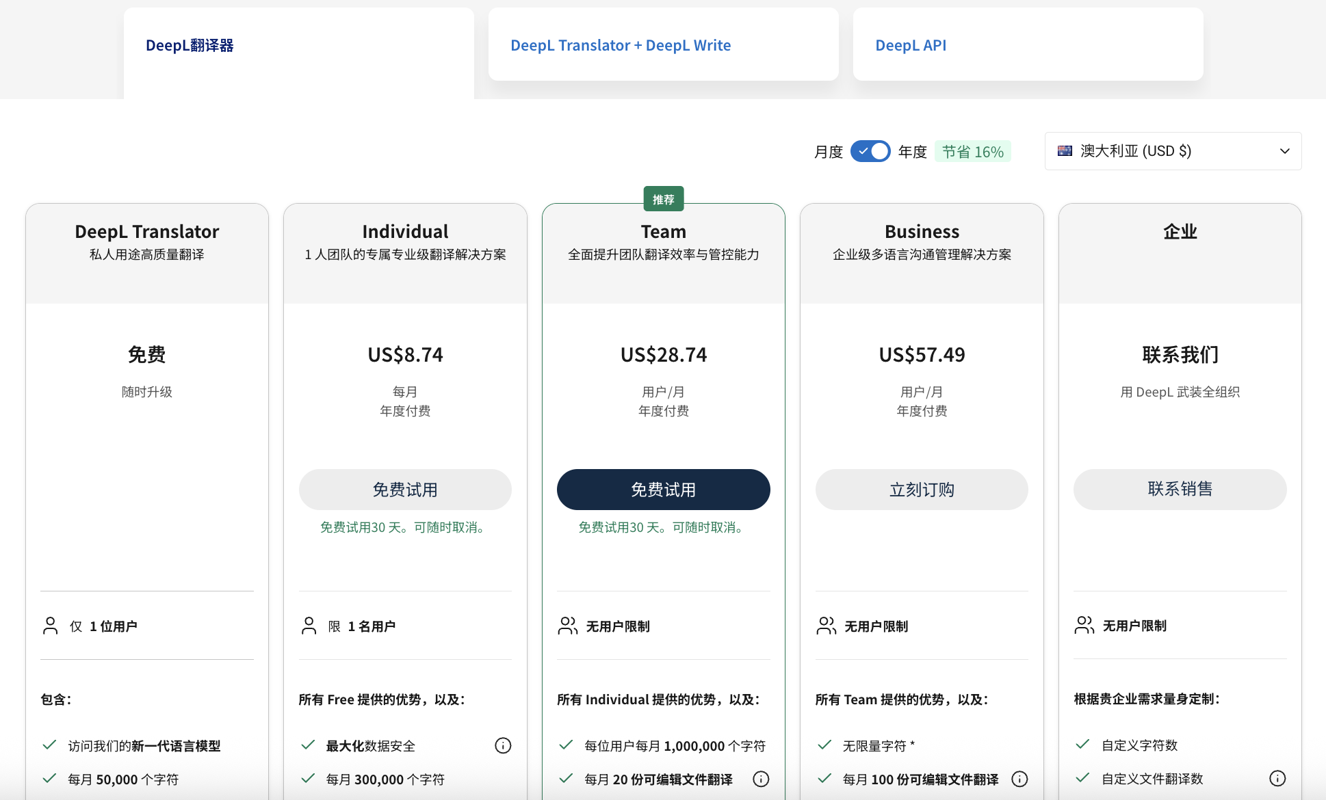Select 月度 billing label

click(828, 152)
